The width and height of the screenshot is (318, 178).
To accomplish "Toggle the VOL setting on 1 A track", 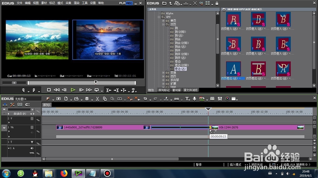I will (x=32, y=153).
